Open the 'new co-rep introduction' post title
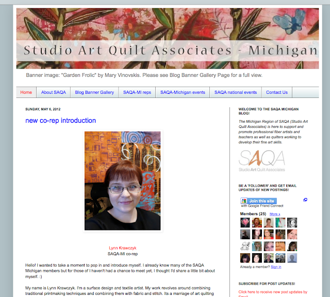The image size is (330, 297). [x=61, y=121]
